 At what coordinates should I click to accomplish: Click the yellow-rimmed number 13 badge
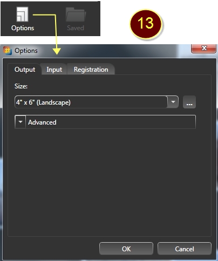pos(146,24)
